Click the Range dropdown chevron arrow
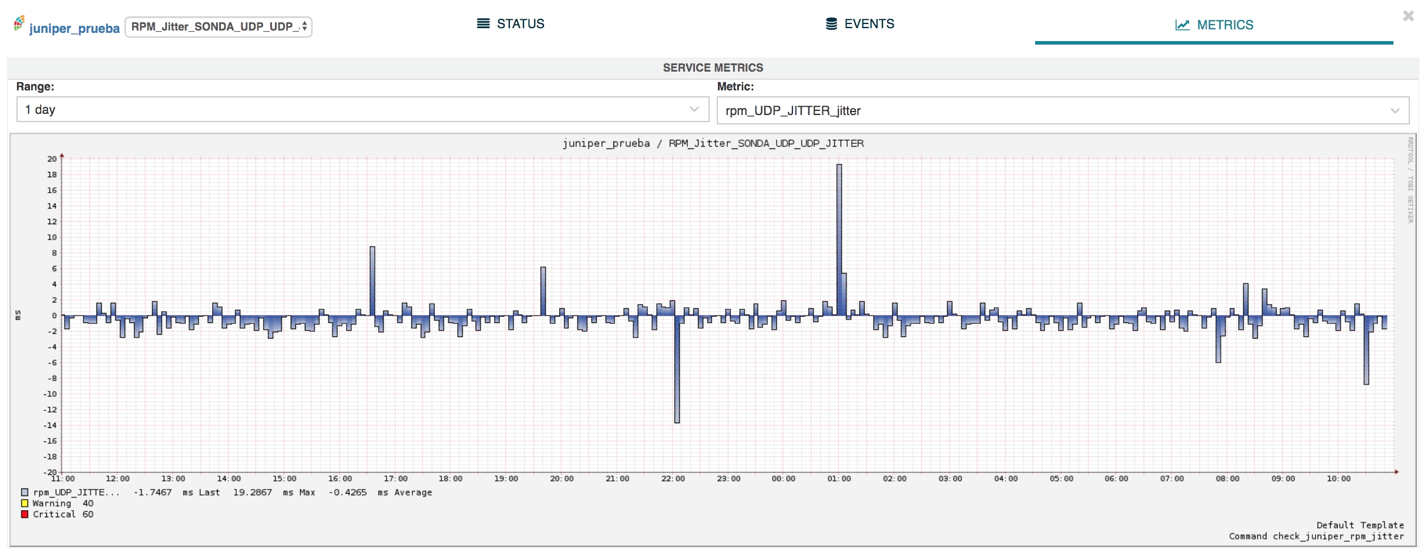Viewport: 1424px width, 560px height. coord(694,109)
